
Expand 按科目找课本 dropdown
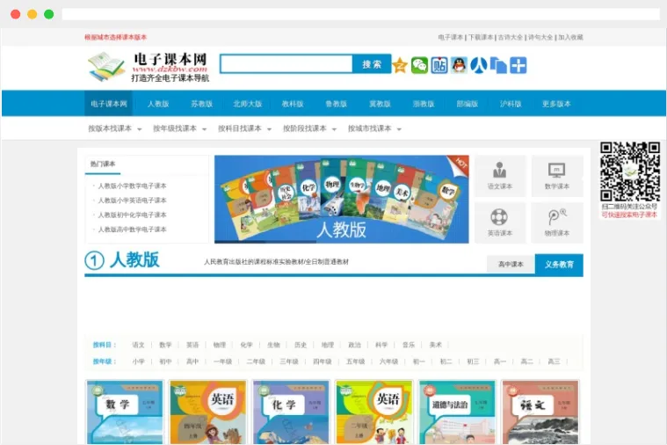click(x=244, y=128)
